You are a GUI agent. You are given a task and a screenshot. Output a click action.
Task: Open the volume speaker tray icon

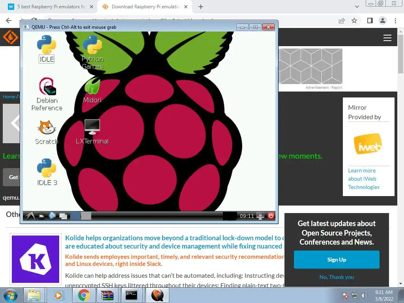coord(364,296)
